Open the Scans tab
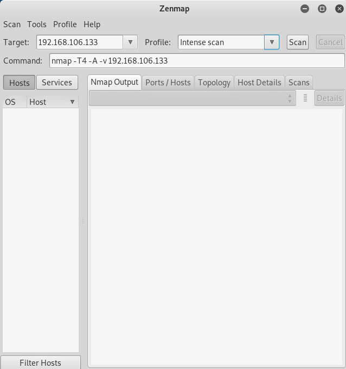Screen dimensions: 346x369 click(x=299, y=83)
